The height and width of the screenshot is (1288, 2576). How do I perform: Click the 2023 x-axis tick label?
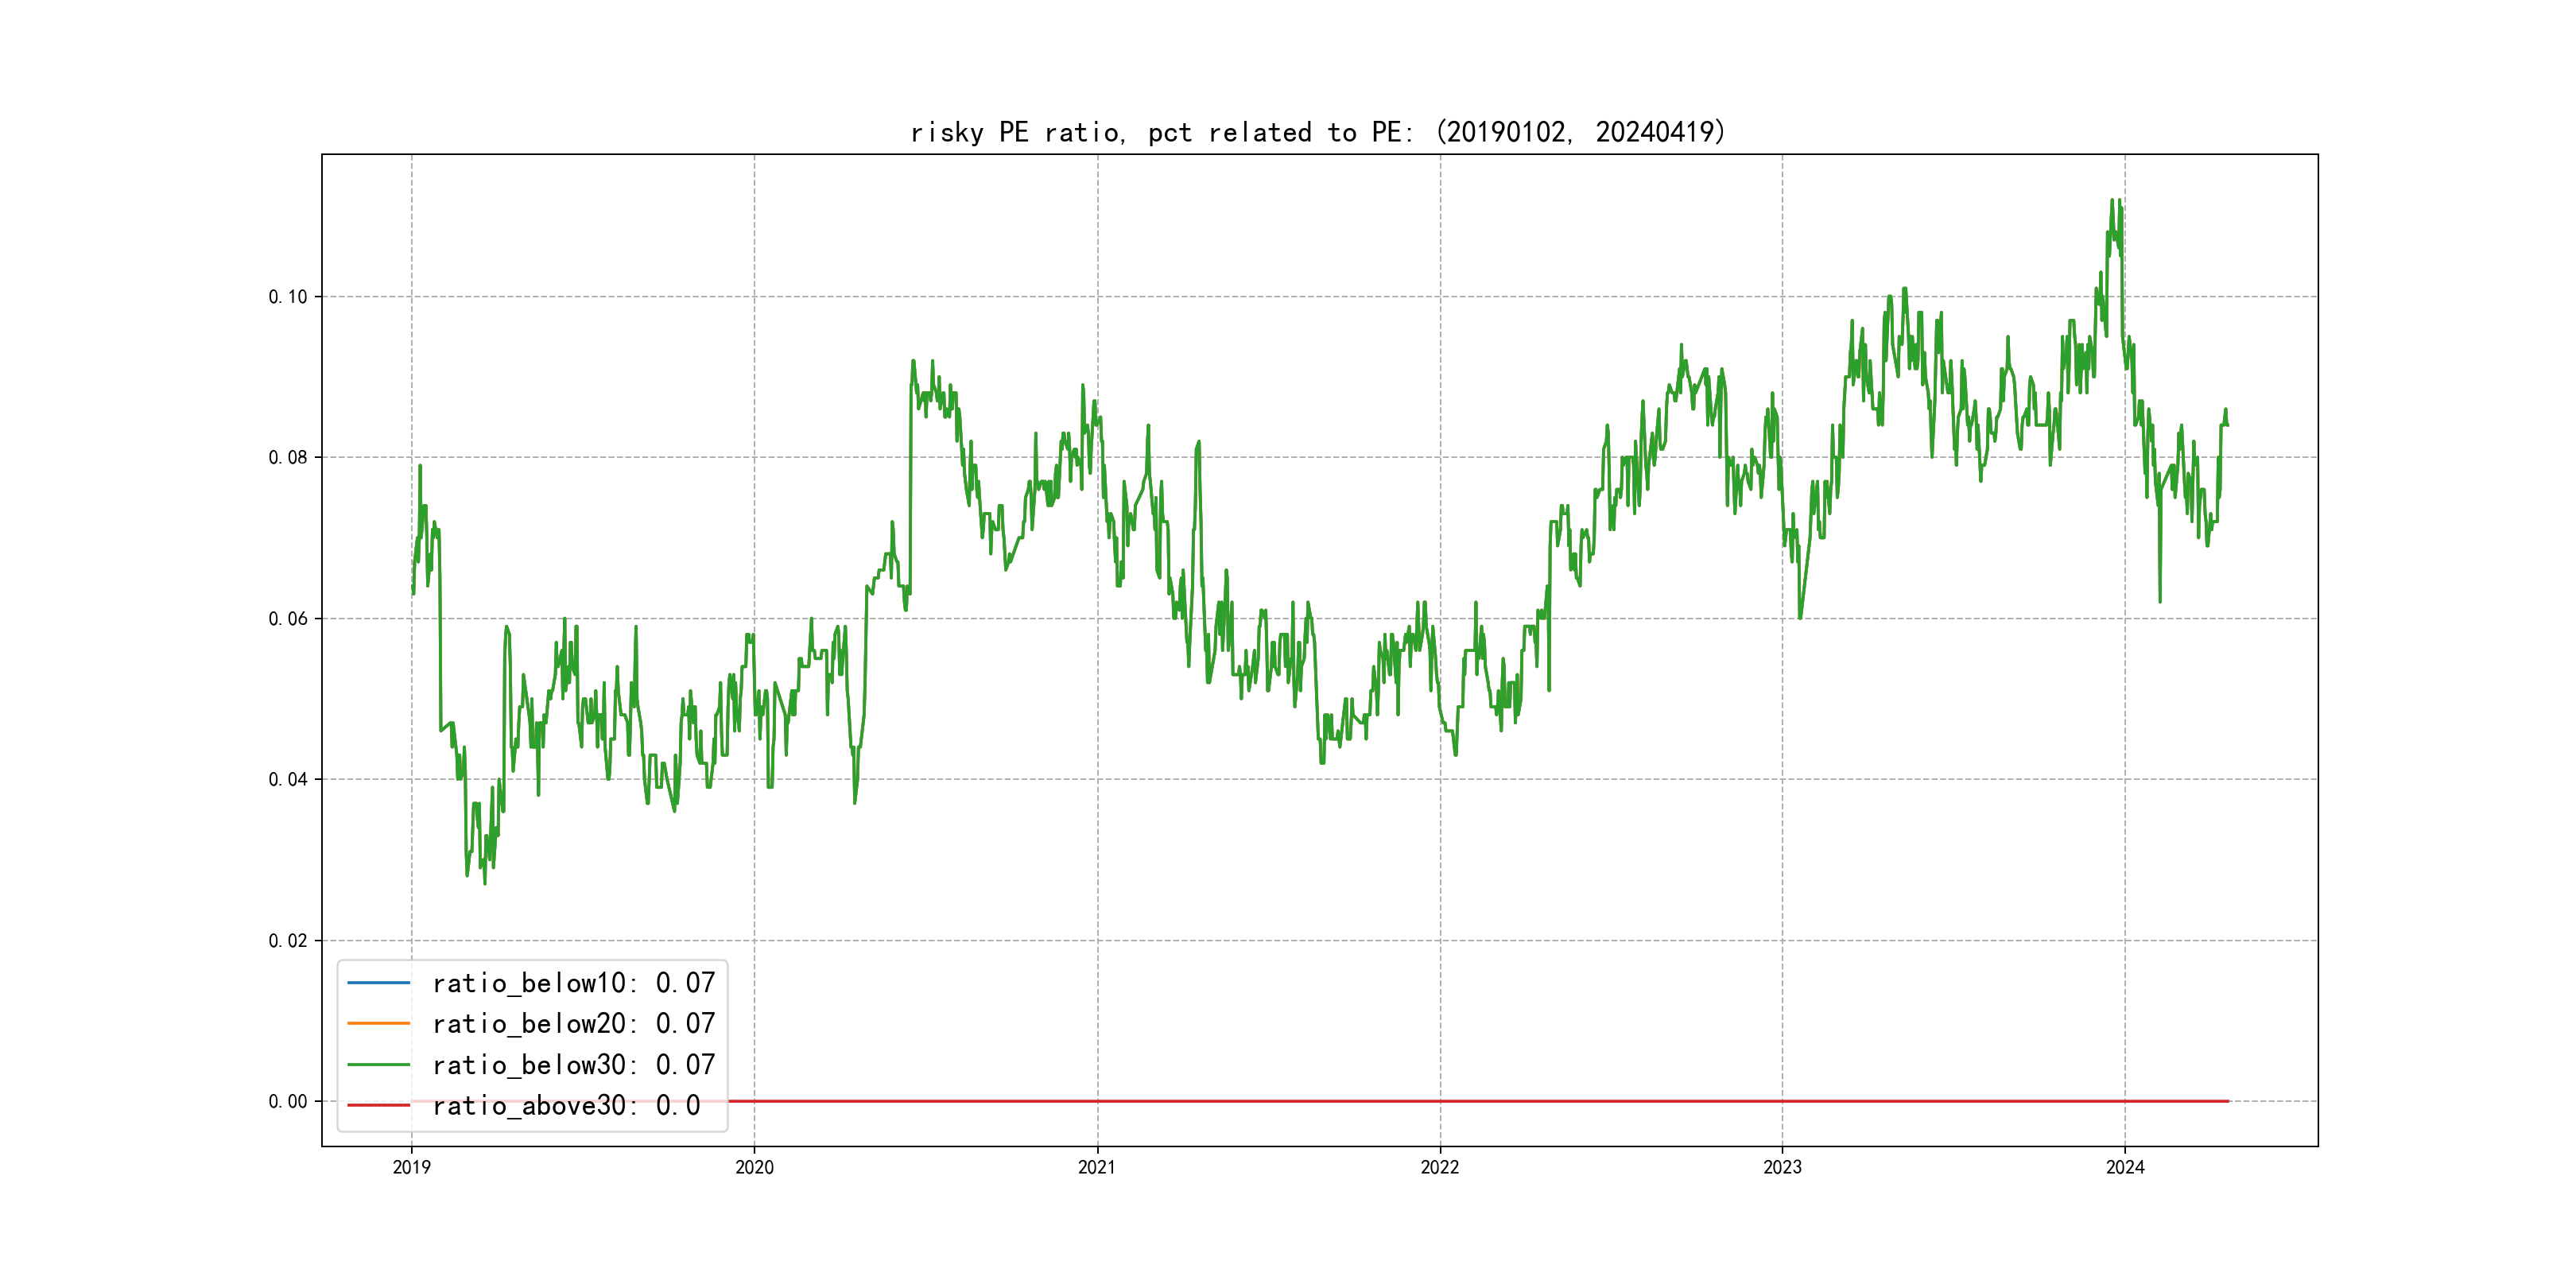[x=1782, y=1167]
